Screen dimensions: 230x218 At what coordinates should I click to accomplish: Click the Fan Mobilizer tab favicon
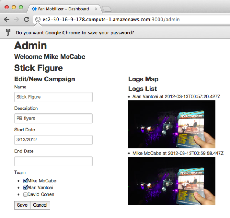tap(34, 9)
